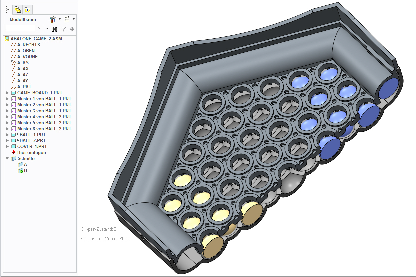Screen dimensions: 416x277
Task: Select ABALONE_GAME_2.ASM root node
Action: [x=36, y=39]
